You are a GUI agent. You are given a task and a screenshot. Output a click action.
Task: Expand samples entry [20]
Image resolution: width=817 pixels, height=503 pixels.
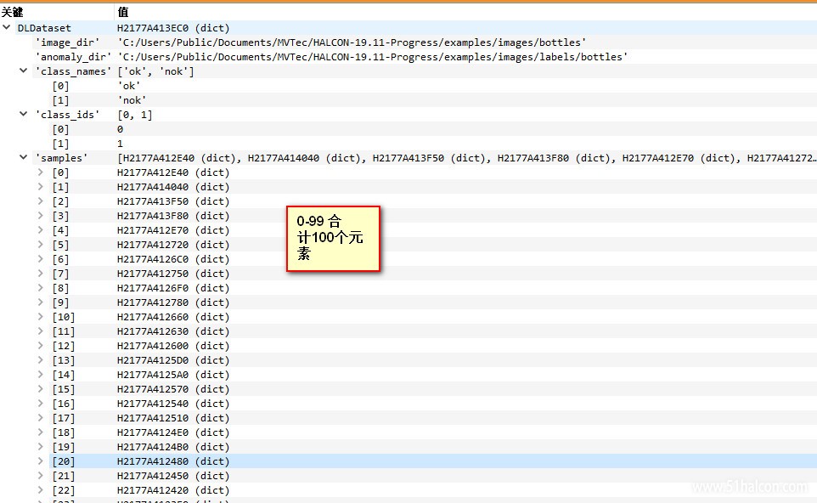point(41,461)
